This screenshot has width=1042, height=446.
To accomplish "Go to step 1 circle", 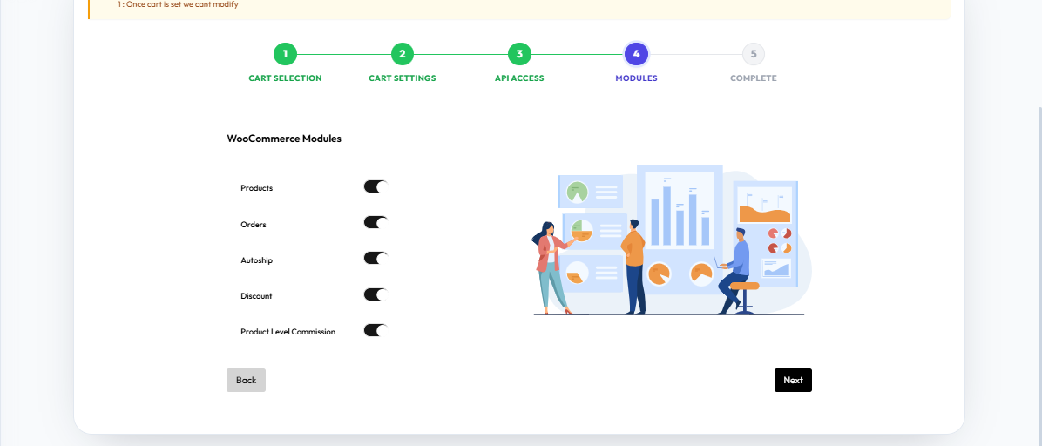I will (285, 54).
